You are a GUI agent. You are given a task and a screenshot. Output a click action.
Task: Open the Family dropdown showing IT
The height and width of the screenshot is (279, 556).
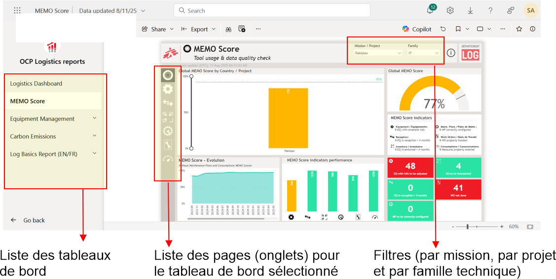click(x=423, y=53)
